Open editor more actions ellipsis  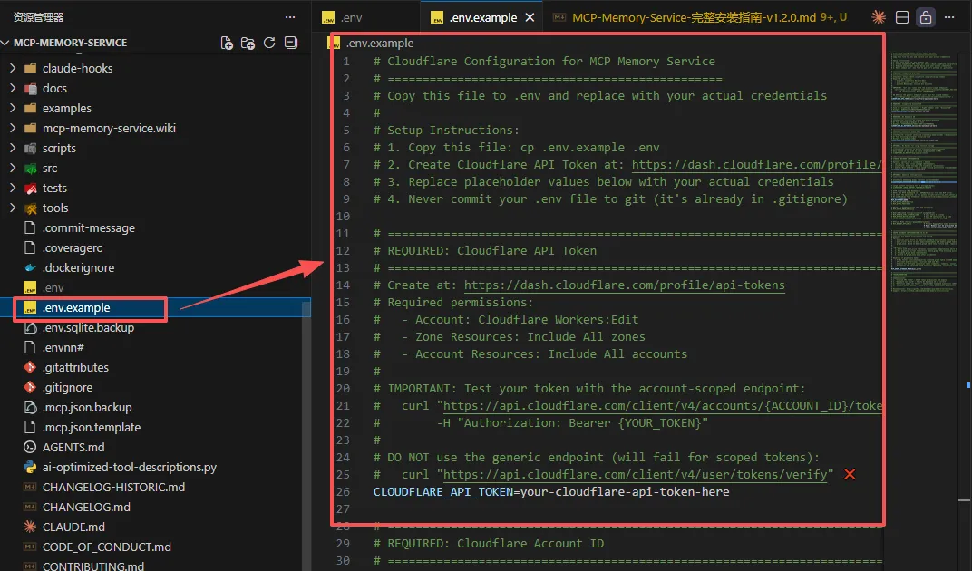pyautogui.click(x=949, y=17)
